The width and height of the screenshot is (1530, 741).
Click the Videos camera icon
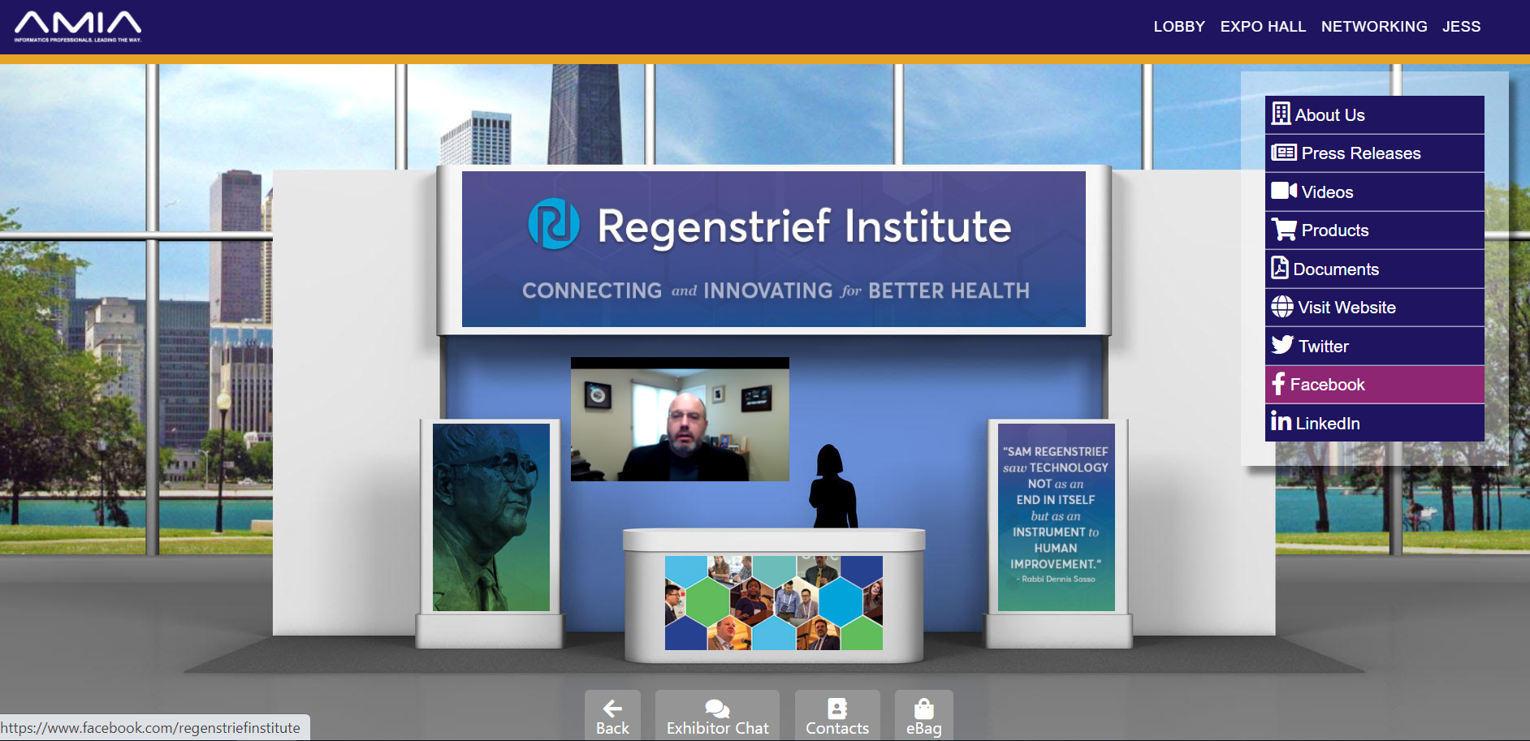point(1283,191)
